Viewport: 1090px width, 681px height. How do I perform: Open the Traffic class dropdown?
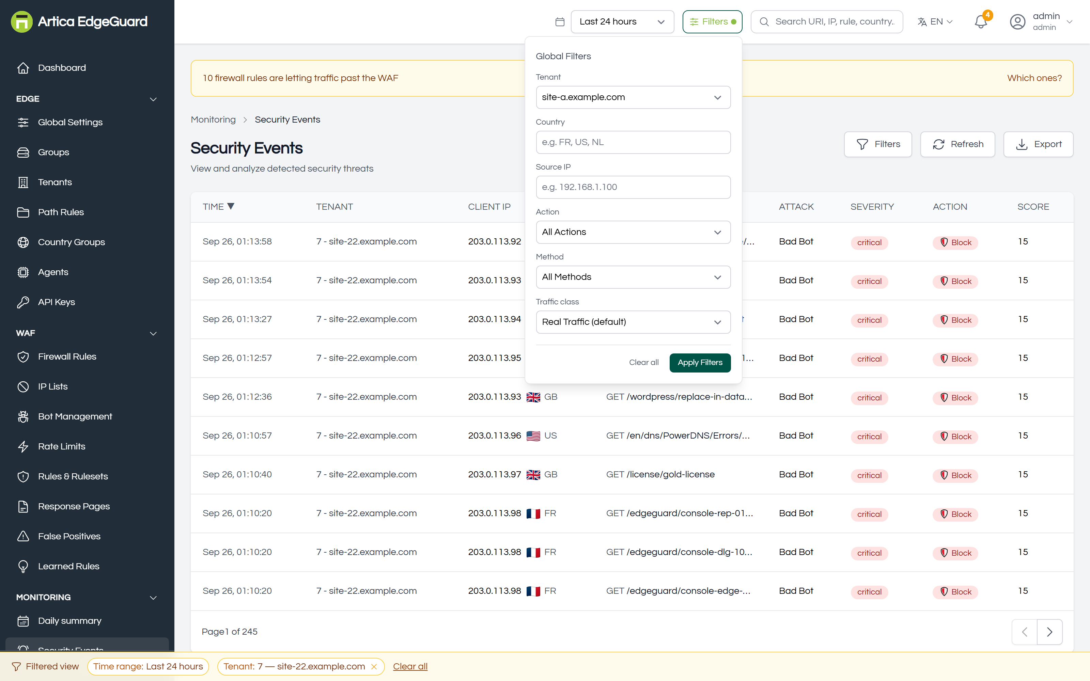(x=633, y=322)
